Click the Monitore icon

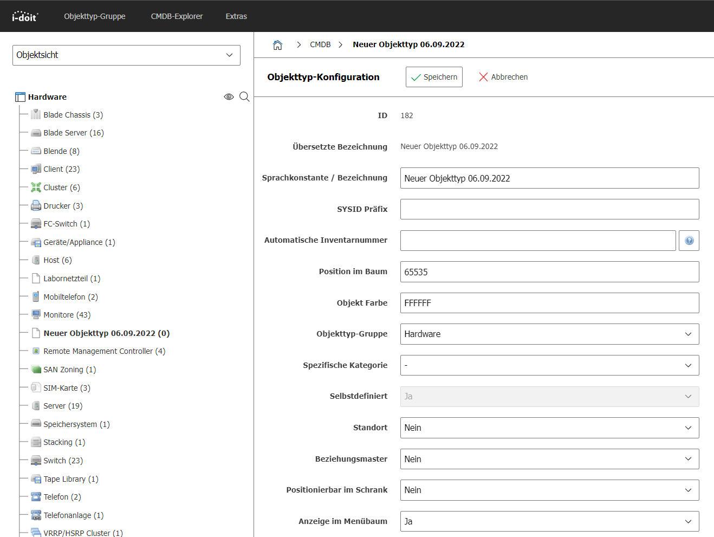coord(36,315)
